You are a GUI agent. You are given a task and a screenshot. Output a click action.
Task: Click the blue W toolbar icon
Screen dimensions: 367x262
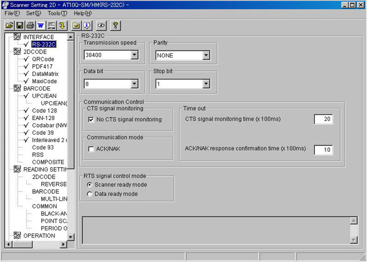40,26
